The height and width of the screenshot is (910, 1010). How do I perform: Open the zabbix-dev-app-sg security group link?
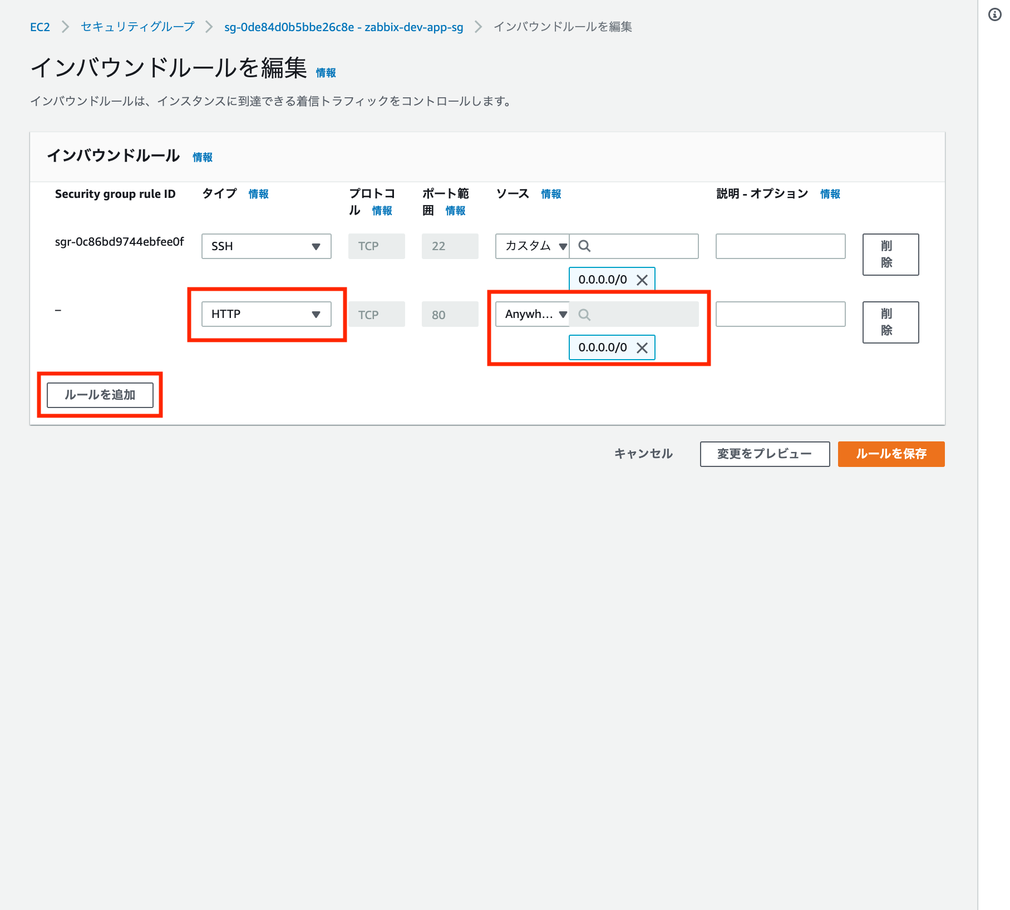coord(343,27)
